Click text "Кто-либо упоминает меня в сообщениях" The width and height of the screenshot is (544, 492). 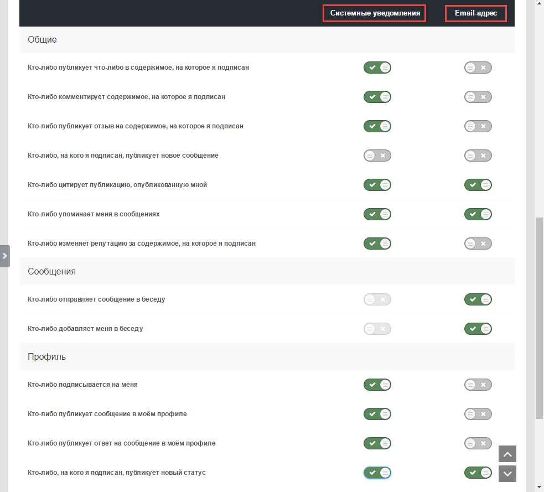(x=94, y=214)
